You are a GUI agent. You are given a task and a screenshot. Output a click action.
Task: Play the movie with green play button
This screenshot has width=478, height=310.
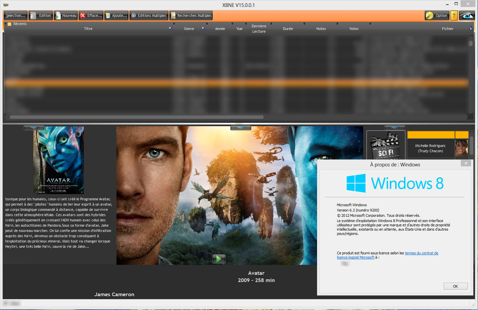[219, 259]
